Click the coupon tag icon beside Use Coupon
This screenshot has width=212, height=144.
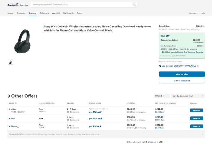pyautogui.click(x=160, y=66)
